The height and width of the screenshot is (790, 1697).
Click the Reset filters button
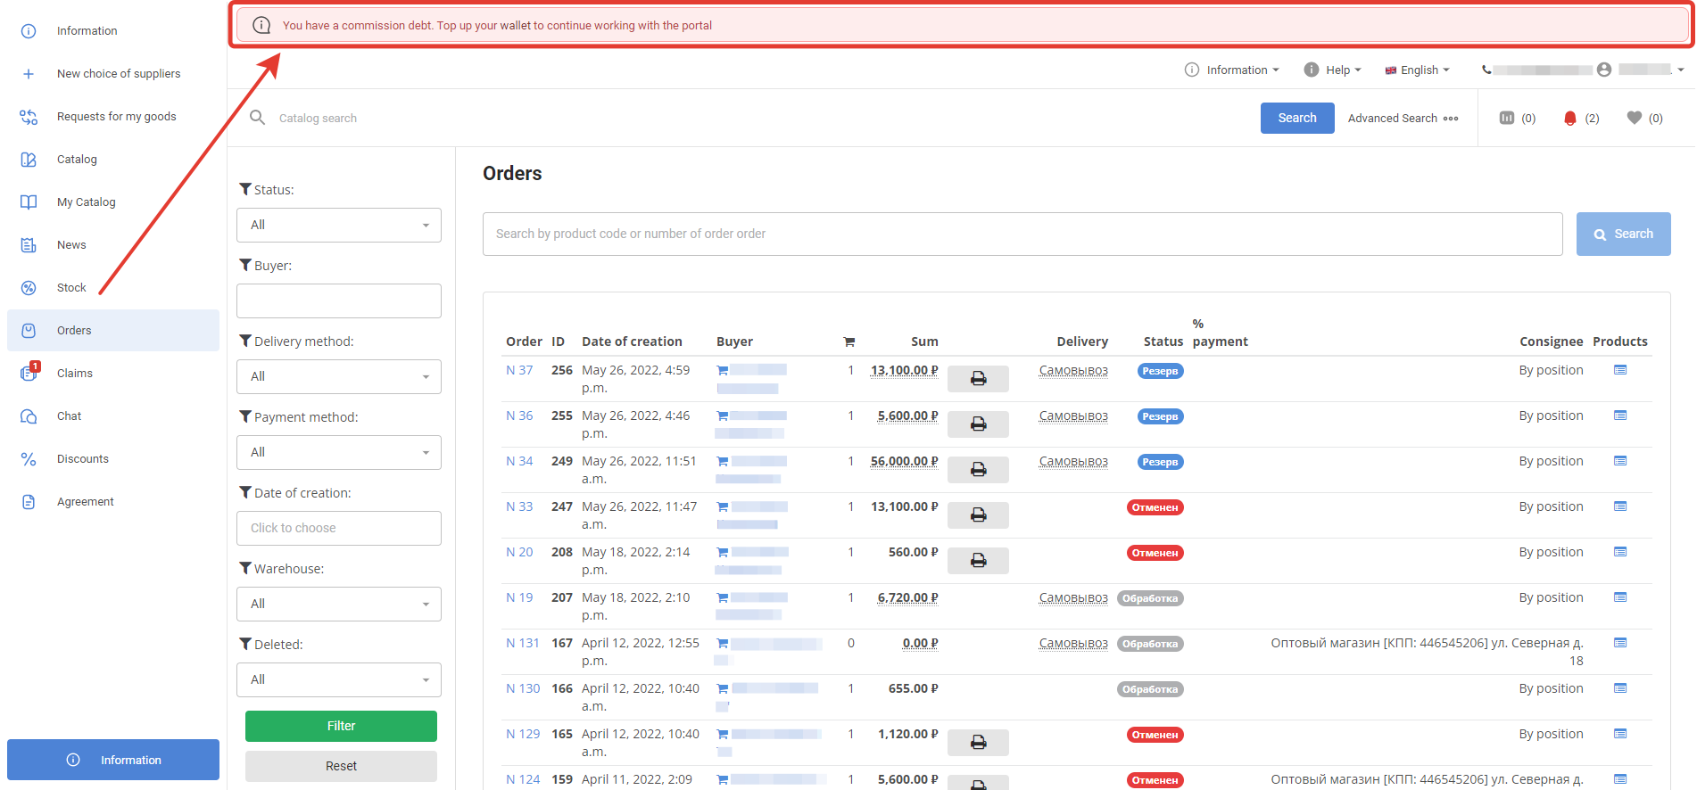point(341,766)
